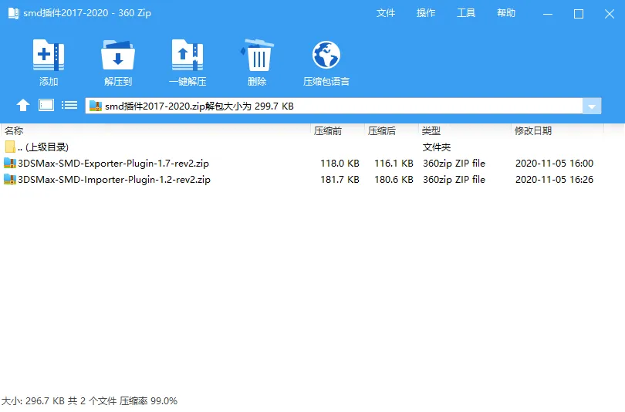625x412 pixels.
Task: Click the address bar path field
Action: pos(334,106)
